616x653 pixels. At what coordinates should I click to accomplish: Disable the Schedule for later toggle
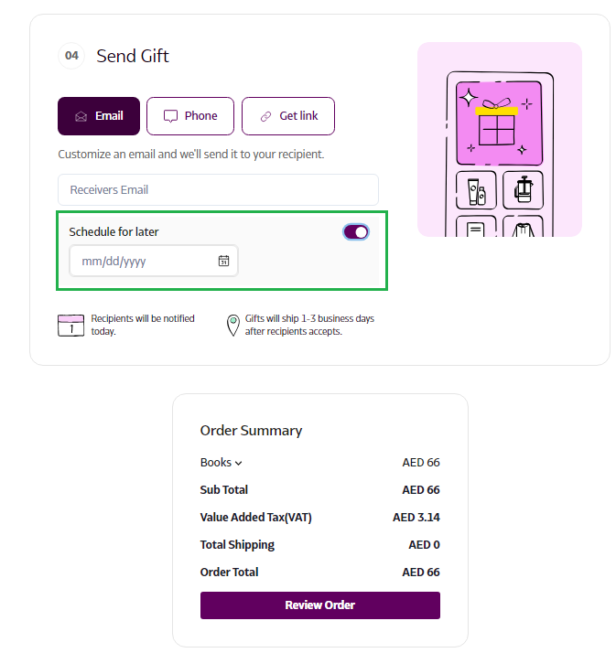[x=356, y=232]
